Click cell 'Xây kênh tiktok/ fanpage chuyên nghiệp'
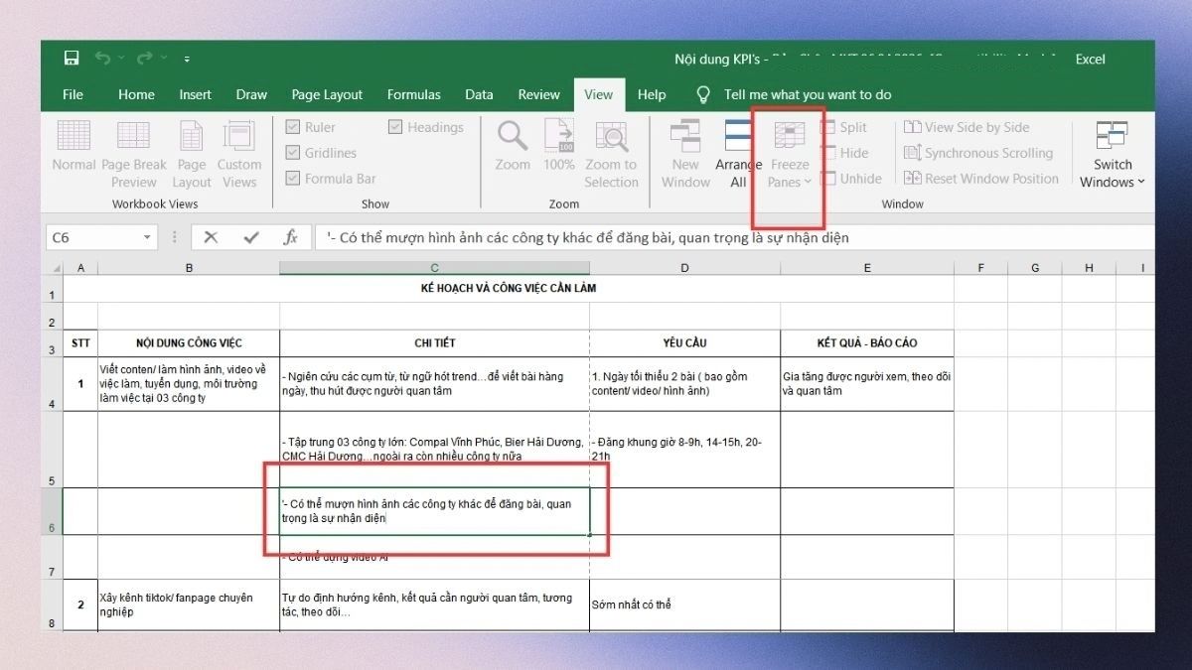 coord(189,605)
